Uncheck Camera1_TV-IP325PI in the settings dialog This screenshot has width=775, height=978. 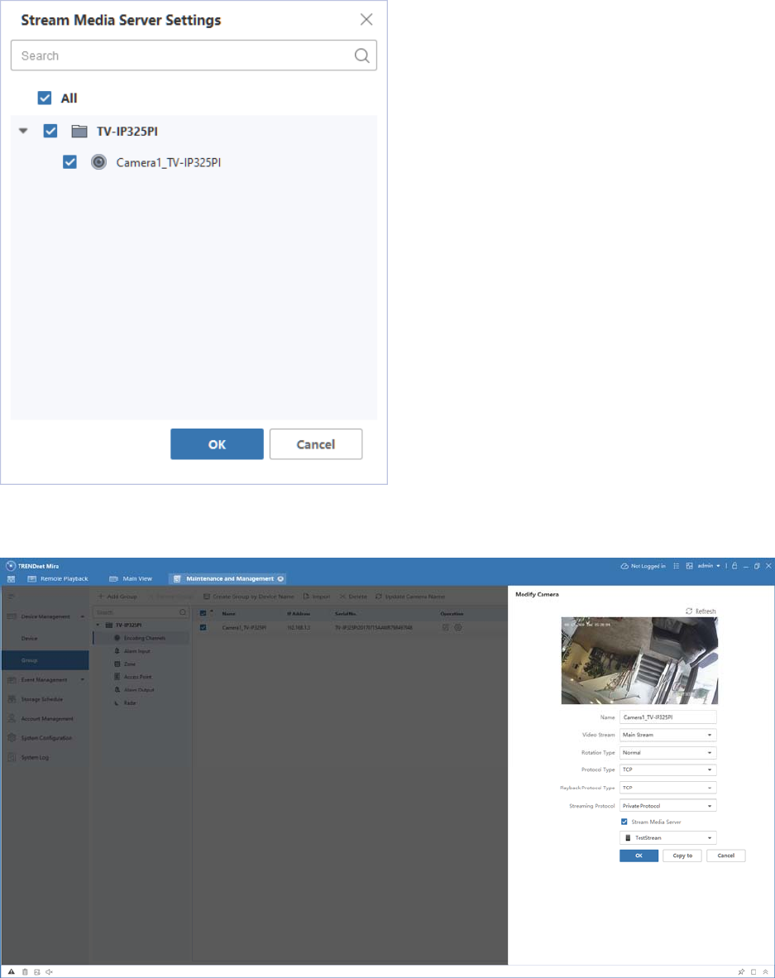(69, 162)
